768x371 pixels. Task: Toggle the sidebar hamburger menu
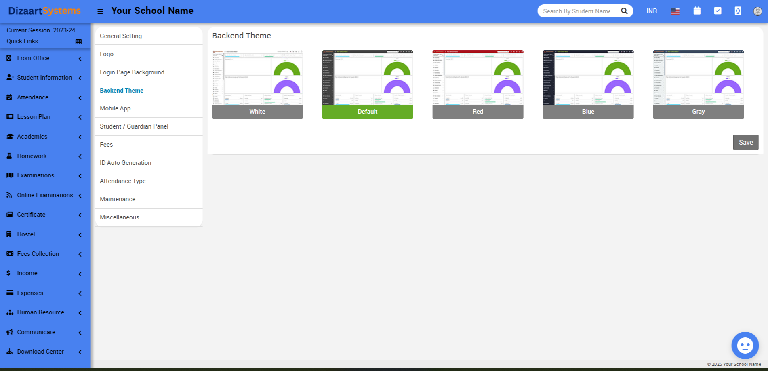(x=100, y=11)
